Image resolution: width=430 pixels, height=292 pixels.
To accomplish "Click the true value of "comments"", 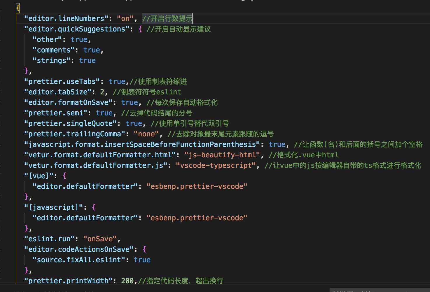I will pos(92,50).
